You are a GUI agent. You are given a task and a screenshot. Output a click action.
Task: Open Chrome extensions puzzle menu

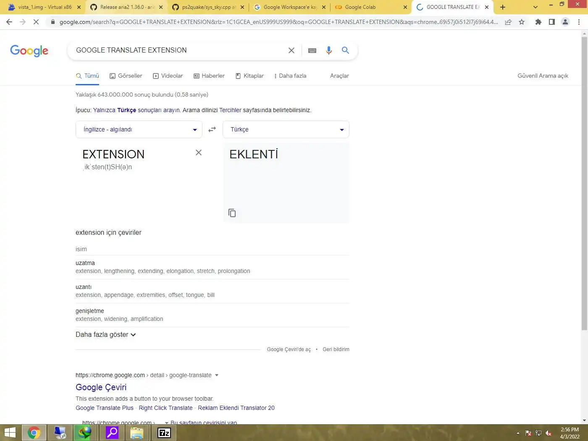point(538,22)
